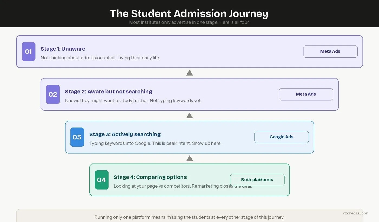Click the subtitle about institutes advertising in one stage
Screen dimensions: 379x222
(189, 22)
